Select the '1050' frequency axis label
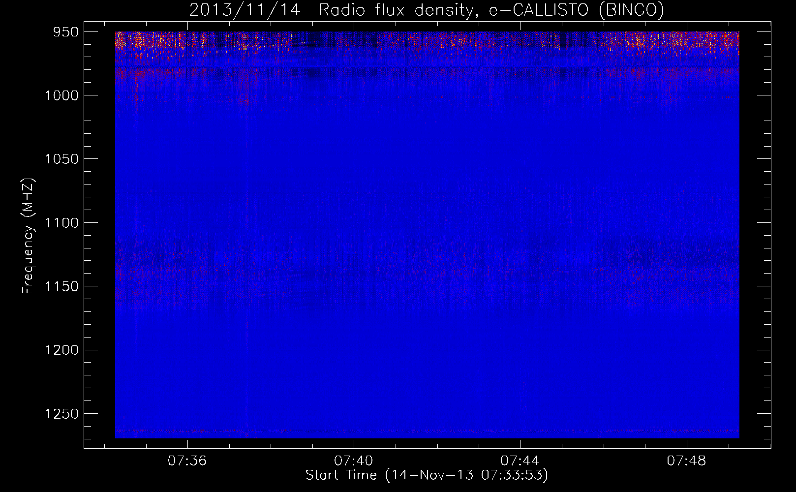 pos(61,159)
